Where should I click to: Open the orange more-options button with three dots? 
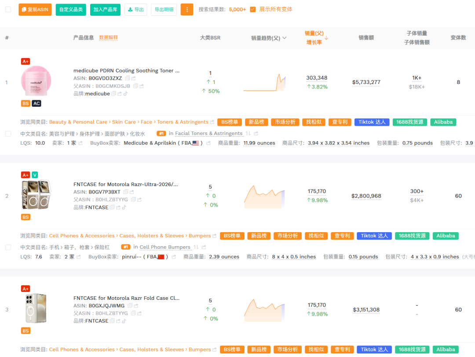pyautogui.click(x=187, y=9)
